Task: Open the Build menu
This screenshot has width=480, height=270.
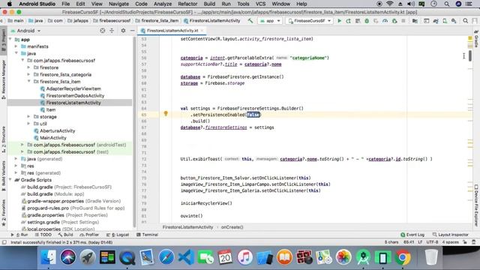Action: (x=209, y=4)
